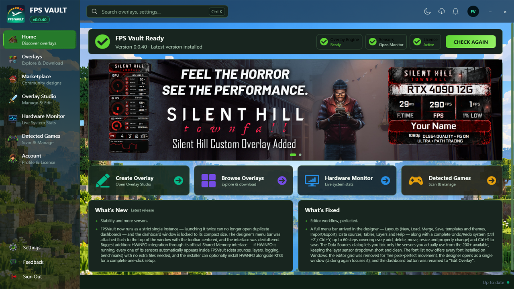This screenshot has width=514, height=289.
Task: Click the Browse Overlays card
Action: click(x=244, y=181)
